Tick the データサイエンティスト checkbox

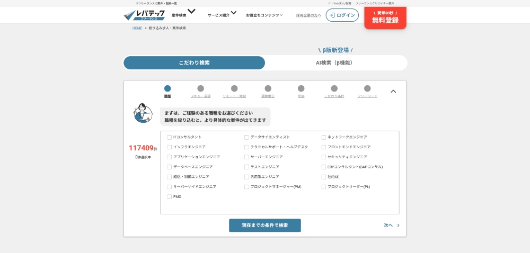(246, 137)
